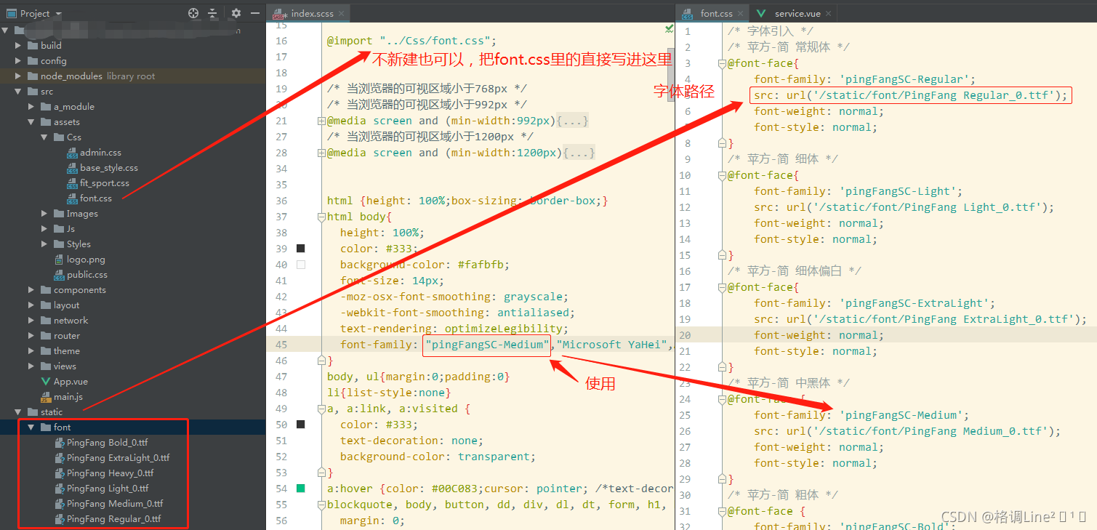Unfold the line 21 @media block
Viewport: 1097px width, 530px height.
[321, 121]
